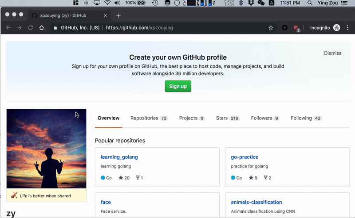The image size is (355, 218).
Task: Click the star count 9 on go-practice
Action: tap(253, 178)
